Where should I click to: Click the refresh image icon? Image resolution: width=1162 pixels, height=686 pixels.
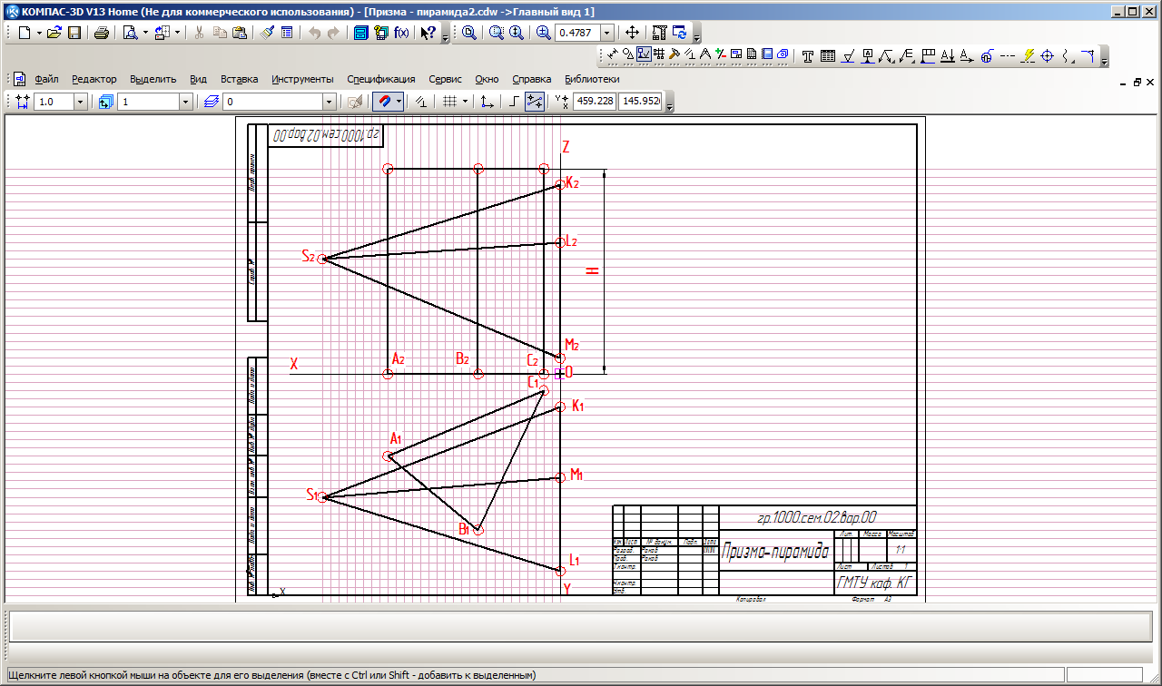click(x=679, y=33)
